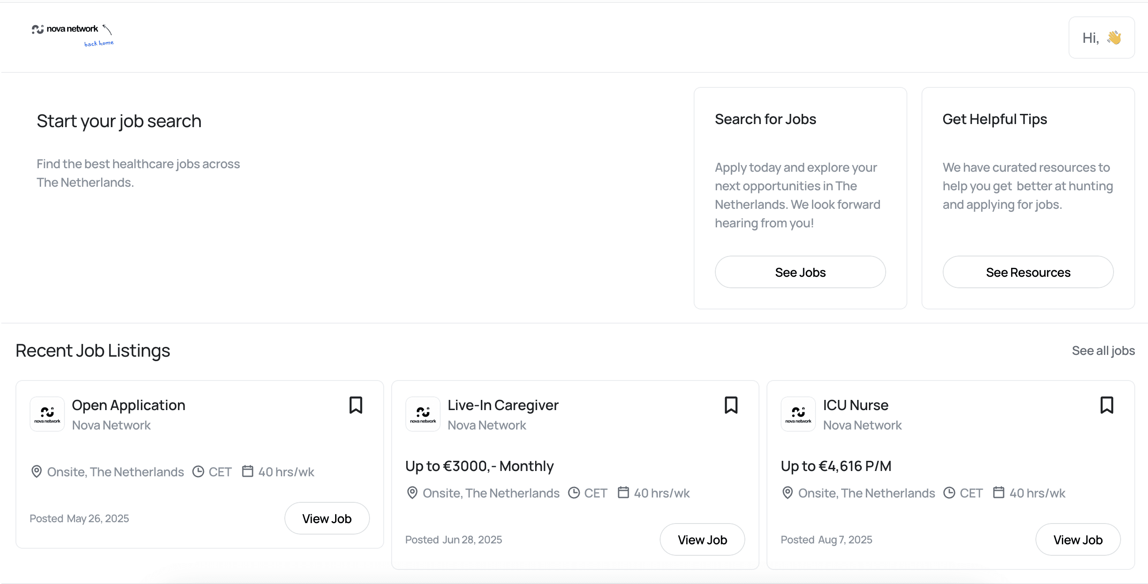
Task: Click the location pin icon on ICU Nurse
Action: (x=787, y=493)
